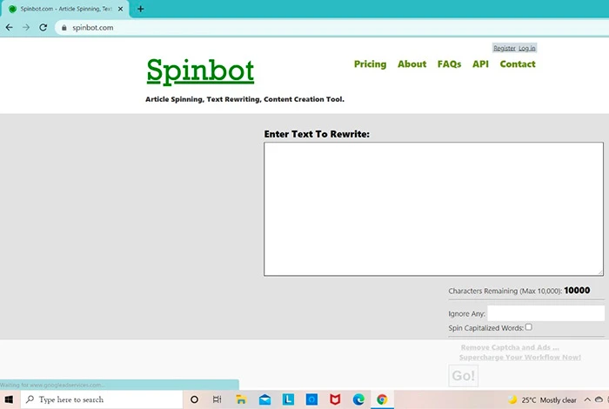609x409 pixels.
Task: Click the browser forward arrow
Action: (26, 28)
